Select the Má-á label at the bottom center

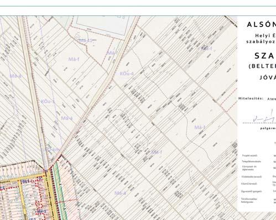tap(121, 193)
